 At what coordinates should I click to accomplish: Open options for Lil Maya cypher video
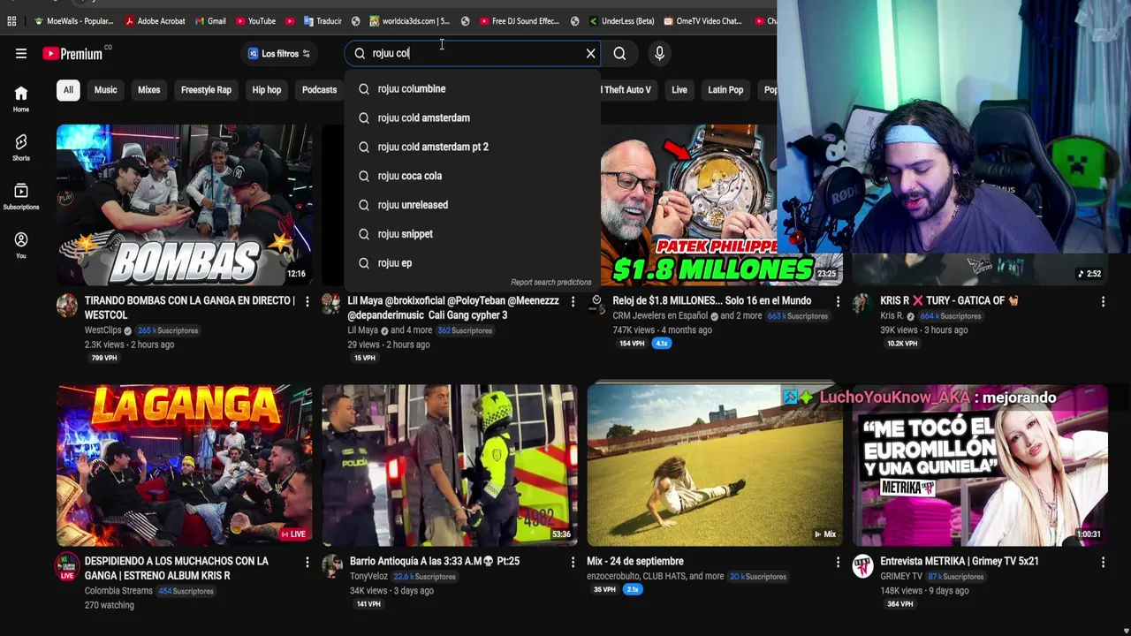[573, 302]
